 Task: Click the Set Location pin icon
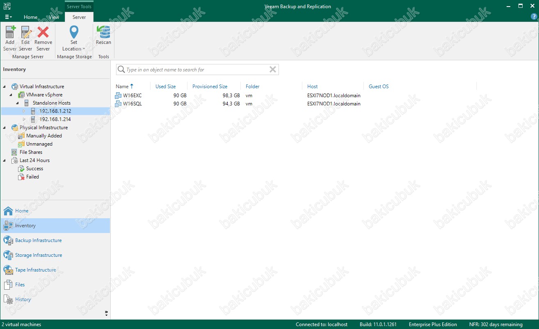coord(74,32)
